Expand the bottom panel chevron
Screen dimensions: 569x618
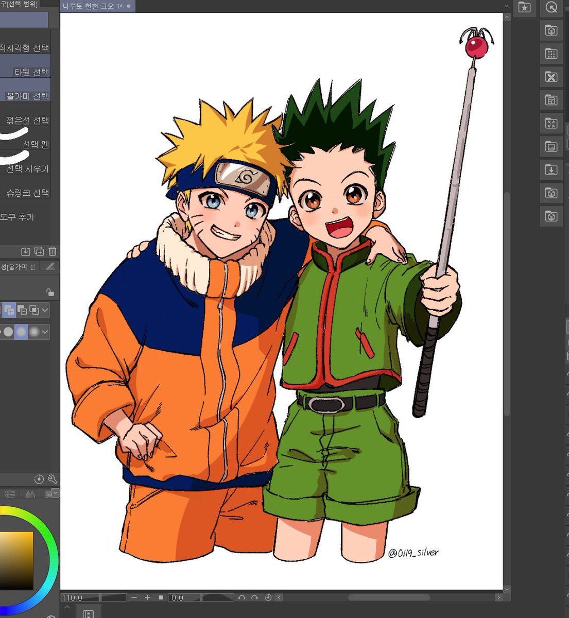point(66,608)
